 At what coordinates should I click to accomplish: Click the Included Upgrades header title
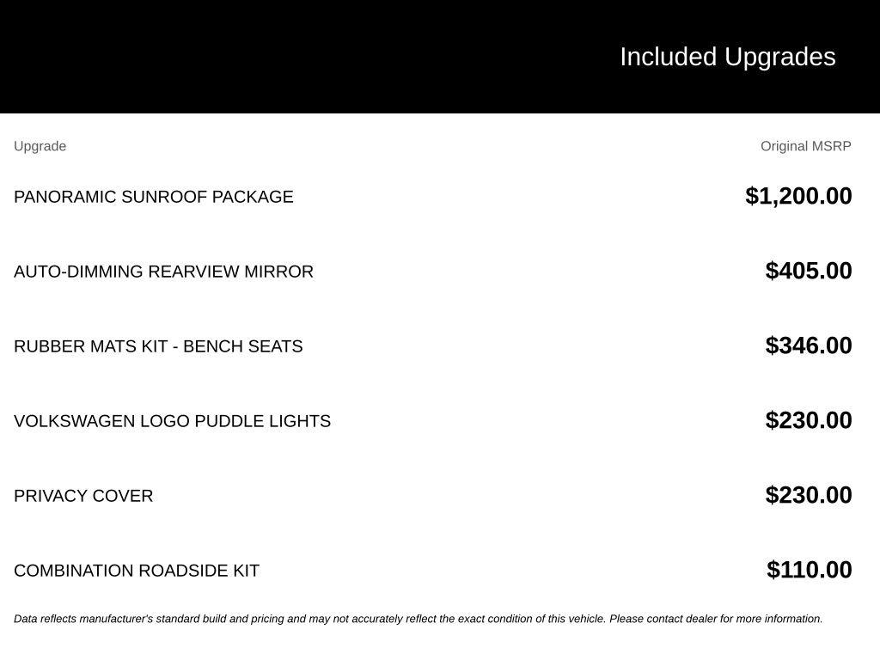click(727, 57)
